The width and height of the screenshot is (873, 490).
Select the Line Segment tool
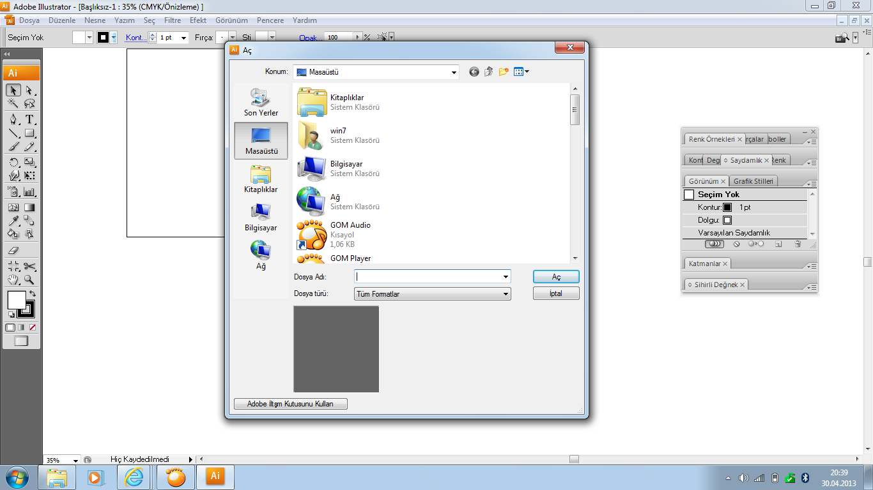(x=14, y=133)
